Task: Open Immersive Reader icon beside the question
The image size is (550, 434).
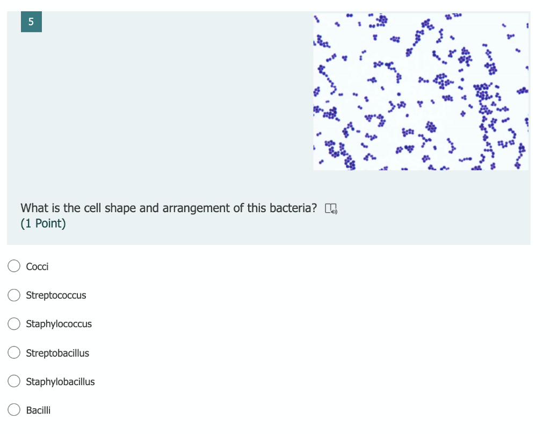Action: click(331, 208)
